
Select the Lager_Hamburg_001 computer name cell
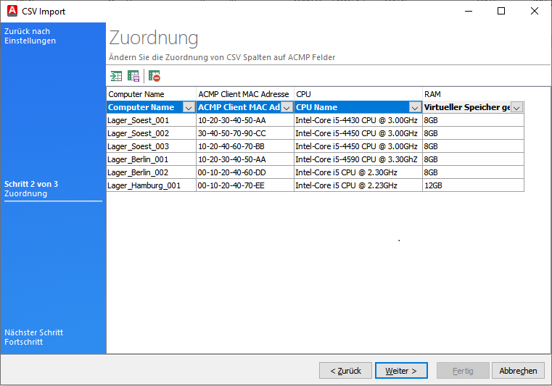pyautogui.click(x=143, y=185)
